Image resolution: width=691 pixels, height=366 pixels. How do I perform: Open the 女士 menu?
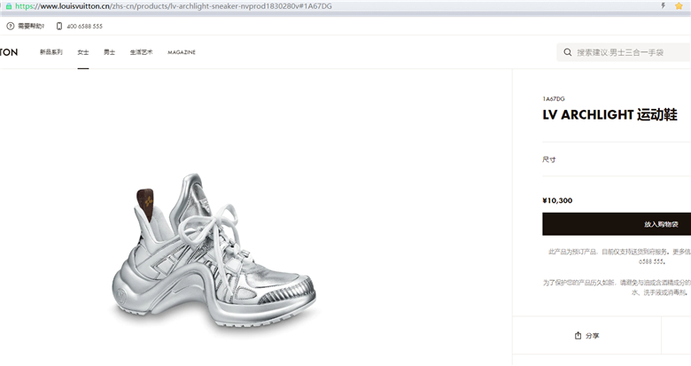coord(83,52)
